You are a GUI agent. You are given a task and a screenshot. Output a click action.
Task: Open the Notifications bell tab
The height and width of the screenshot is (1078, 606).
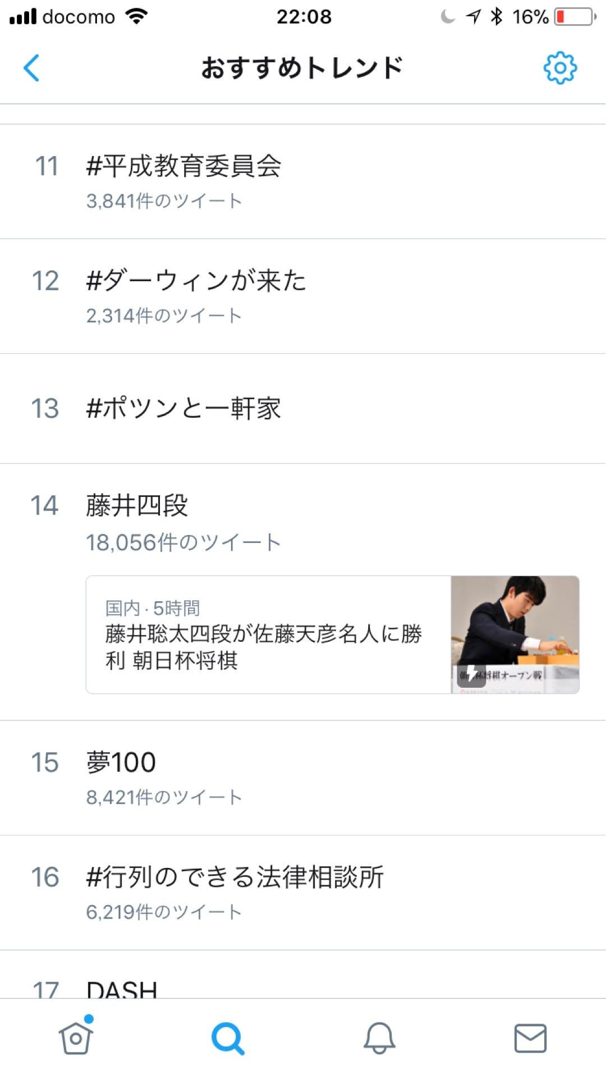379,1038
